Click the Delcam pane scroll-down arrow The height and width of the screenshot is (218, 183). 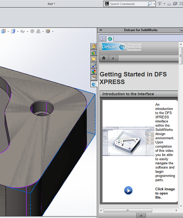click(181, 206)
